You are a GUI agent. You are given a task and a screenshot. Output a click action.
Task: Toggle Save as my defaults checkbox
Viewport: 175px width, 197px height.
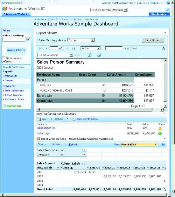4,58
